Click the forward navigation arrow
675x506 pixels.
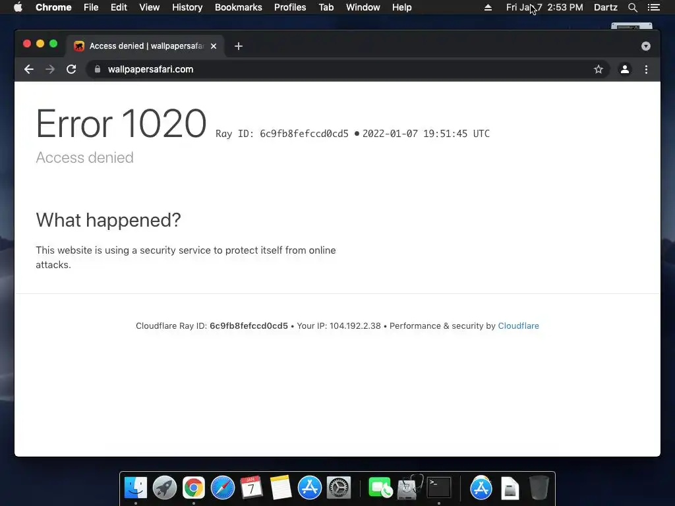(50, 69)
